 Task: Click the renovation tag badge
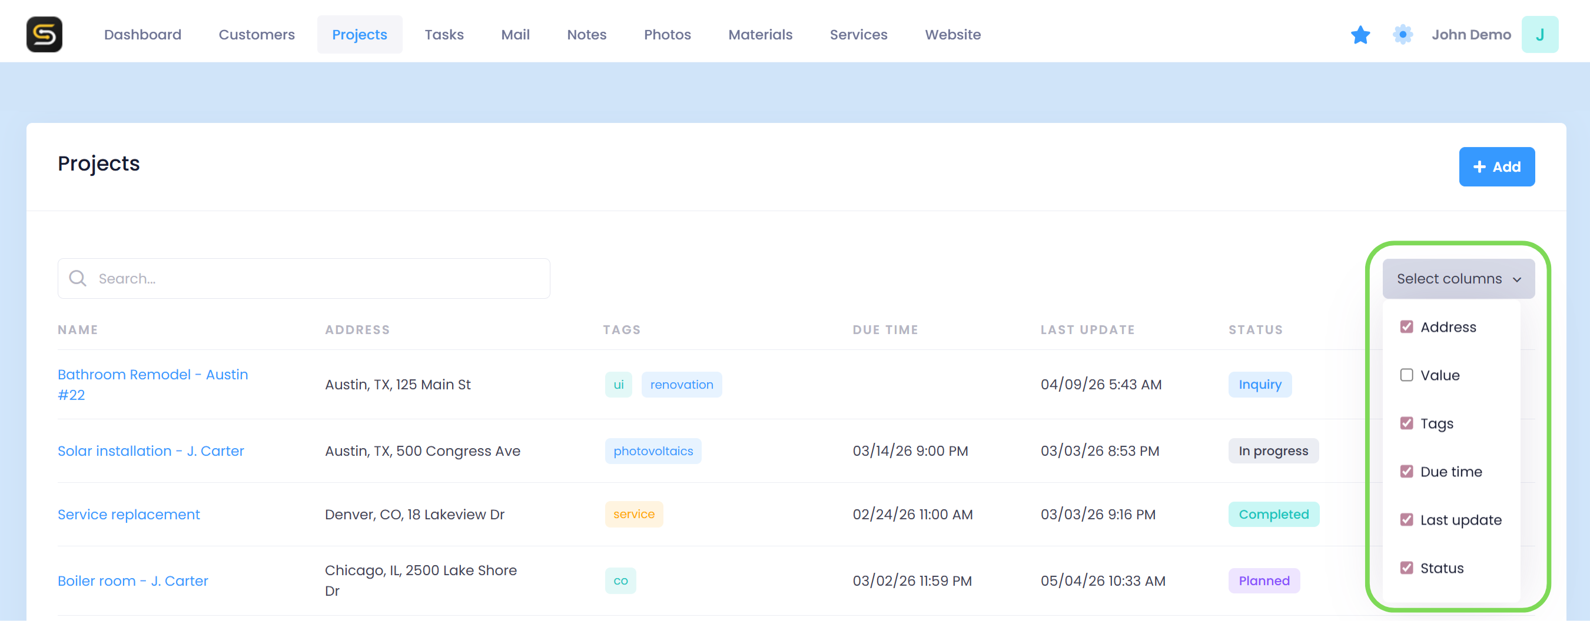tap(681, 385)
